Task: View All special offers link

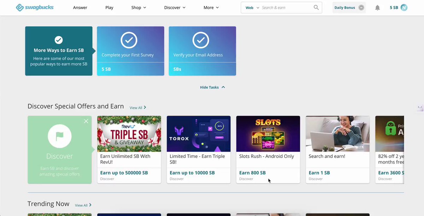Action: click(138, 107)
